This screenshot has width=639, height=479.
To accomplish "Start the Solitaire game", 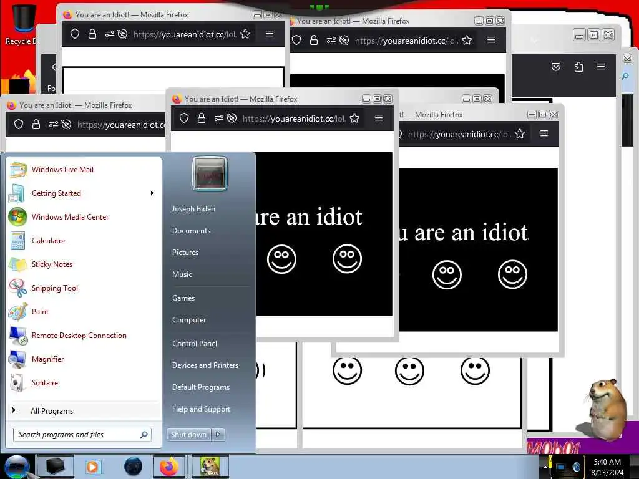I will tap(84, 382).
